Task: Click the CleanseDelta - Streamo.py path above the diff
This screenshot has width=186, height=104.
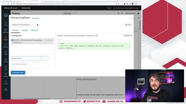Action: pos(76,36)
